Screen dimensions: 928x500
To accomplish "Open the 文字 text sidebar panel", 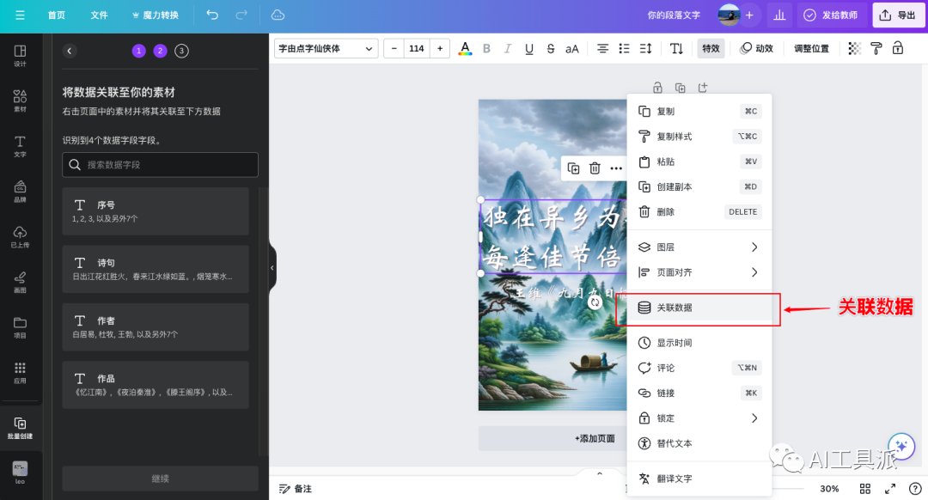I will click(20, 146).
